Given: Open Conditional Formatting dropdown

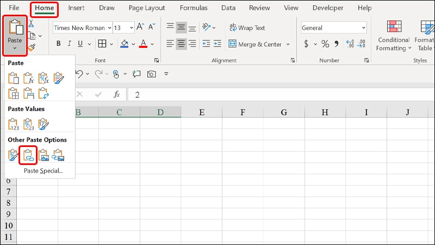Looking at the screenshot, I should [x=394, y=36].
